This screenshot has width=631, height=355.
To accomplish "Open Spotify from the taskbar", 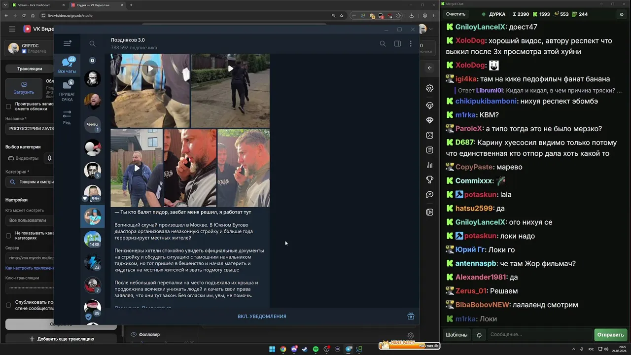I will pyautogui.click(x=315, y=350).
